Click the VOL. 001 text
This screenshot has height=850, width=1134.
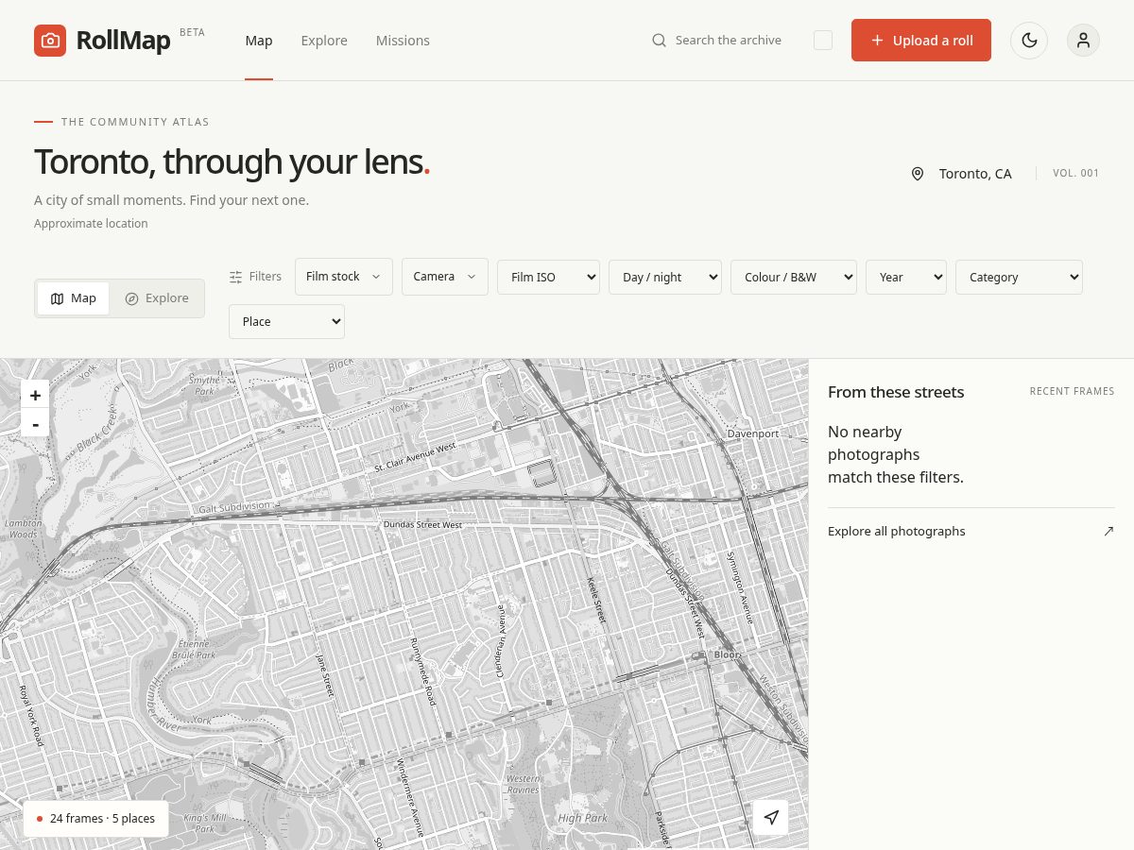tap(1076, 173)
